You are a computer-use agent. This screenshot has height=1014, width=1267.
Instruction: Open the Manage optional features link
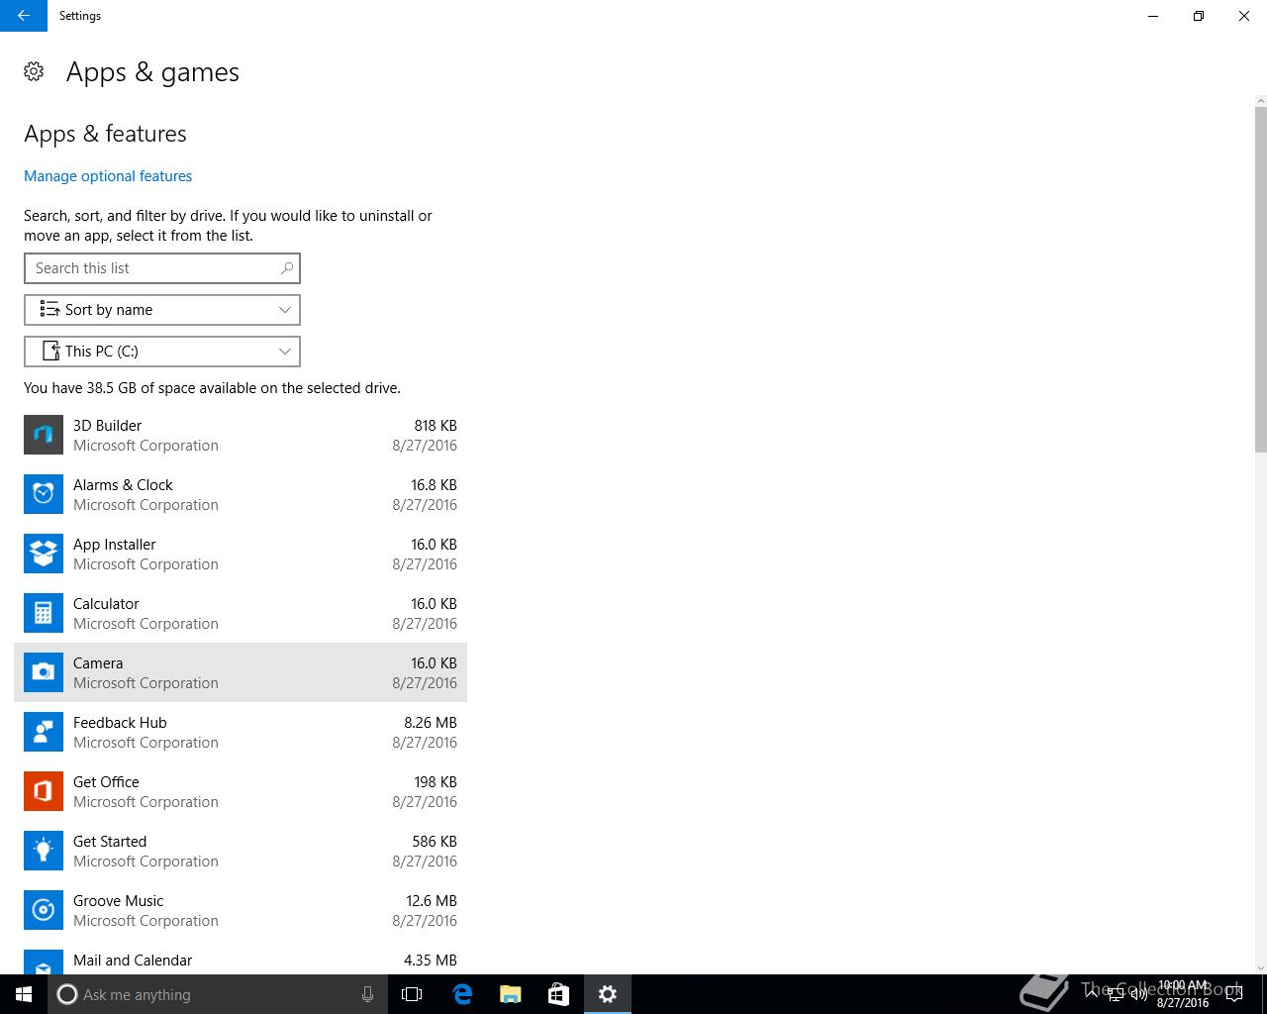tap(108, 176)
